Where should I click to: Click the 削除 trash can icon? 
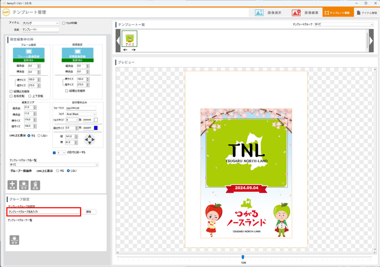pyautogui.click(x=35, y=185)
